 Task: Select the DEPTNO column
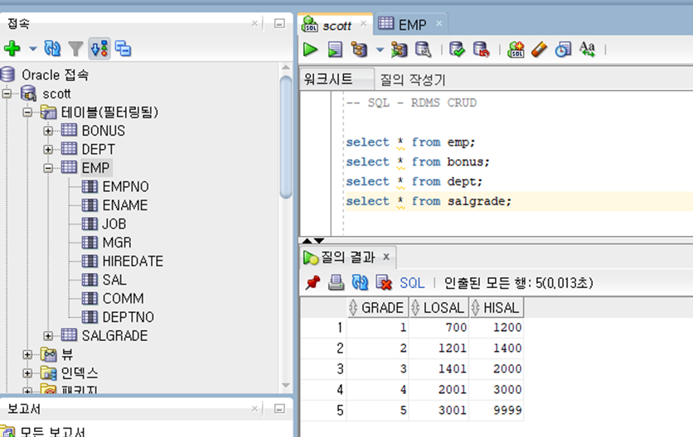click(x=128, y=317)
